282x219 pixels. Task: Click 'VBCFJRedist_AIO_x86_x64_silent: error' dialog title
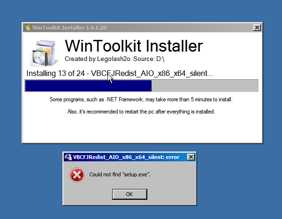(x=126, y=157)
